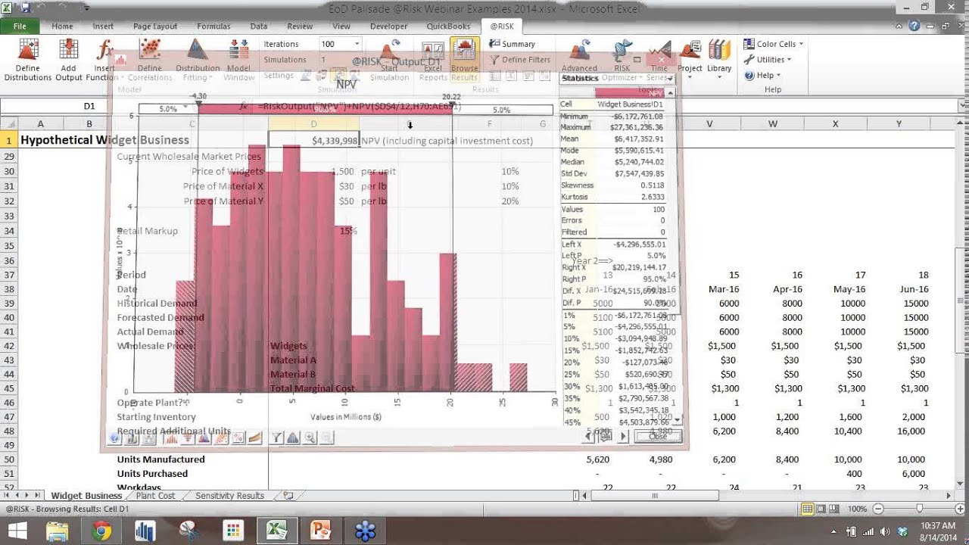969x545 pixels.
Task: Click cell D1 showing $4,339,998
Action: [313, 140]
